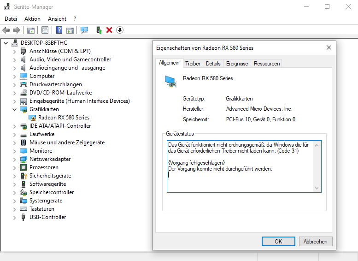358x261 pixels.
Task: Click the Mäuse und andere Zeigegeräte mouse icon
Action: pos(23,142)
